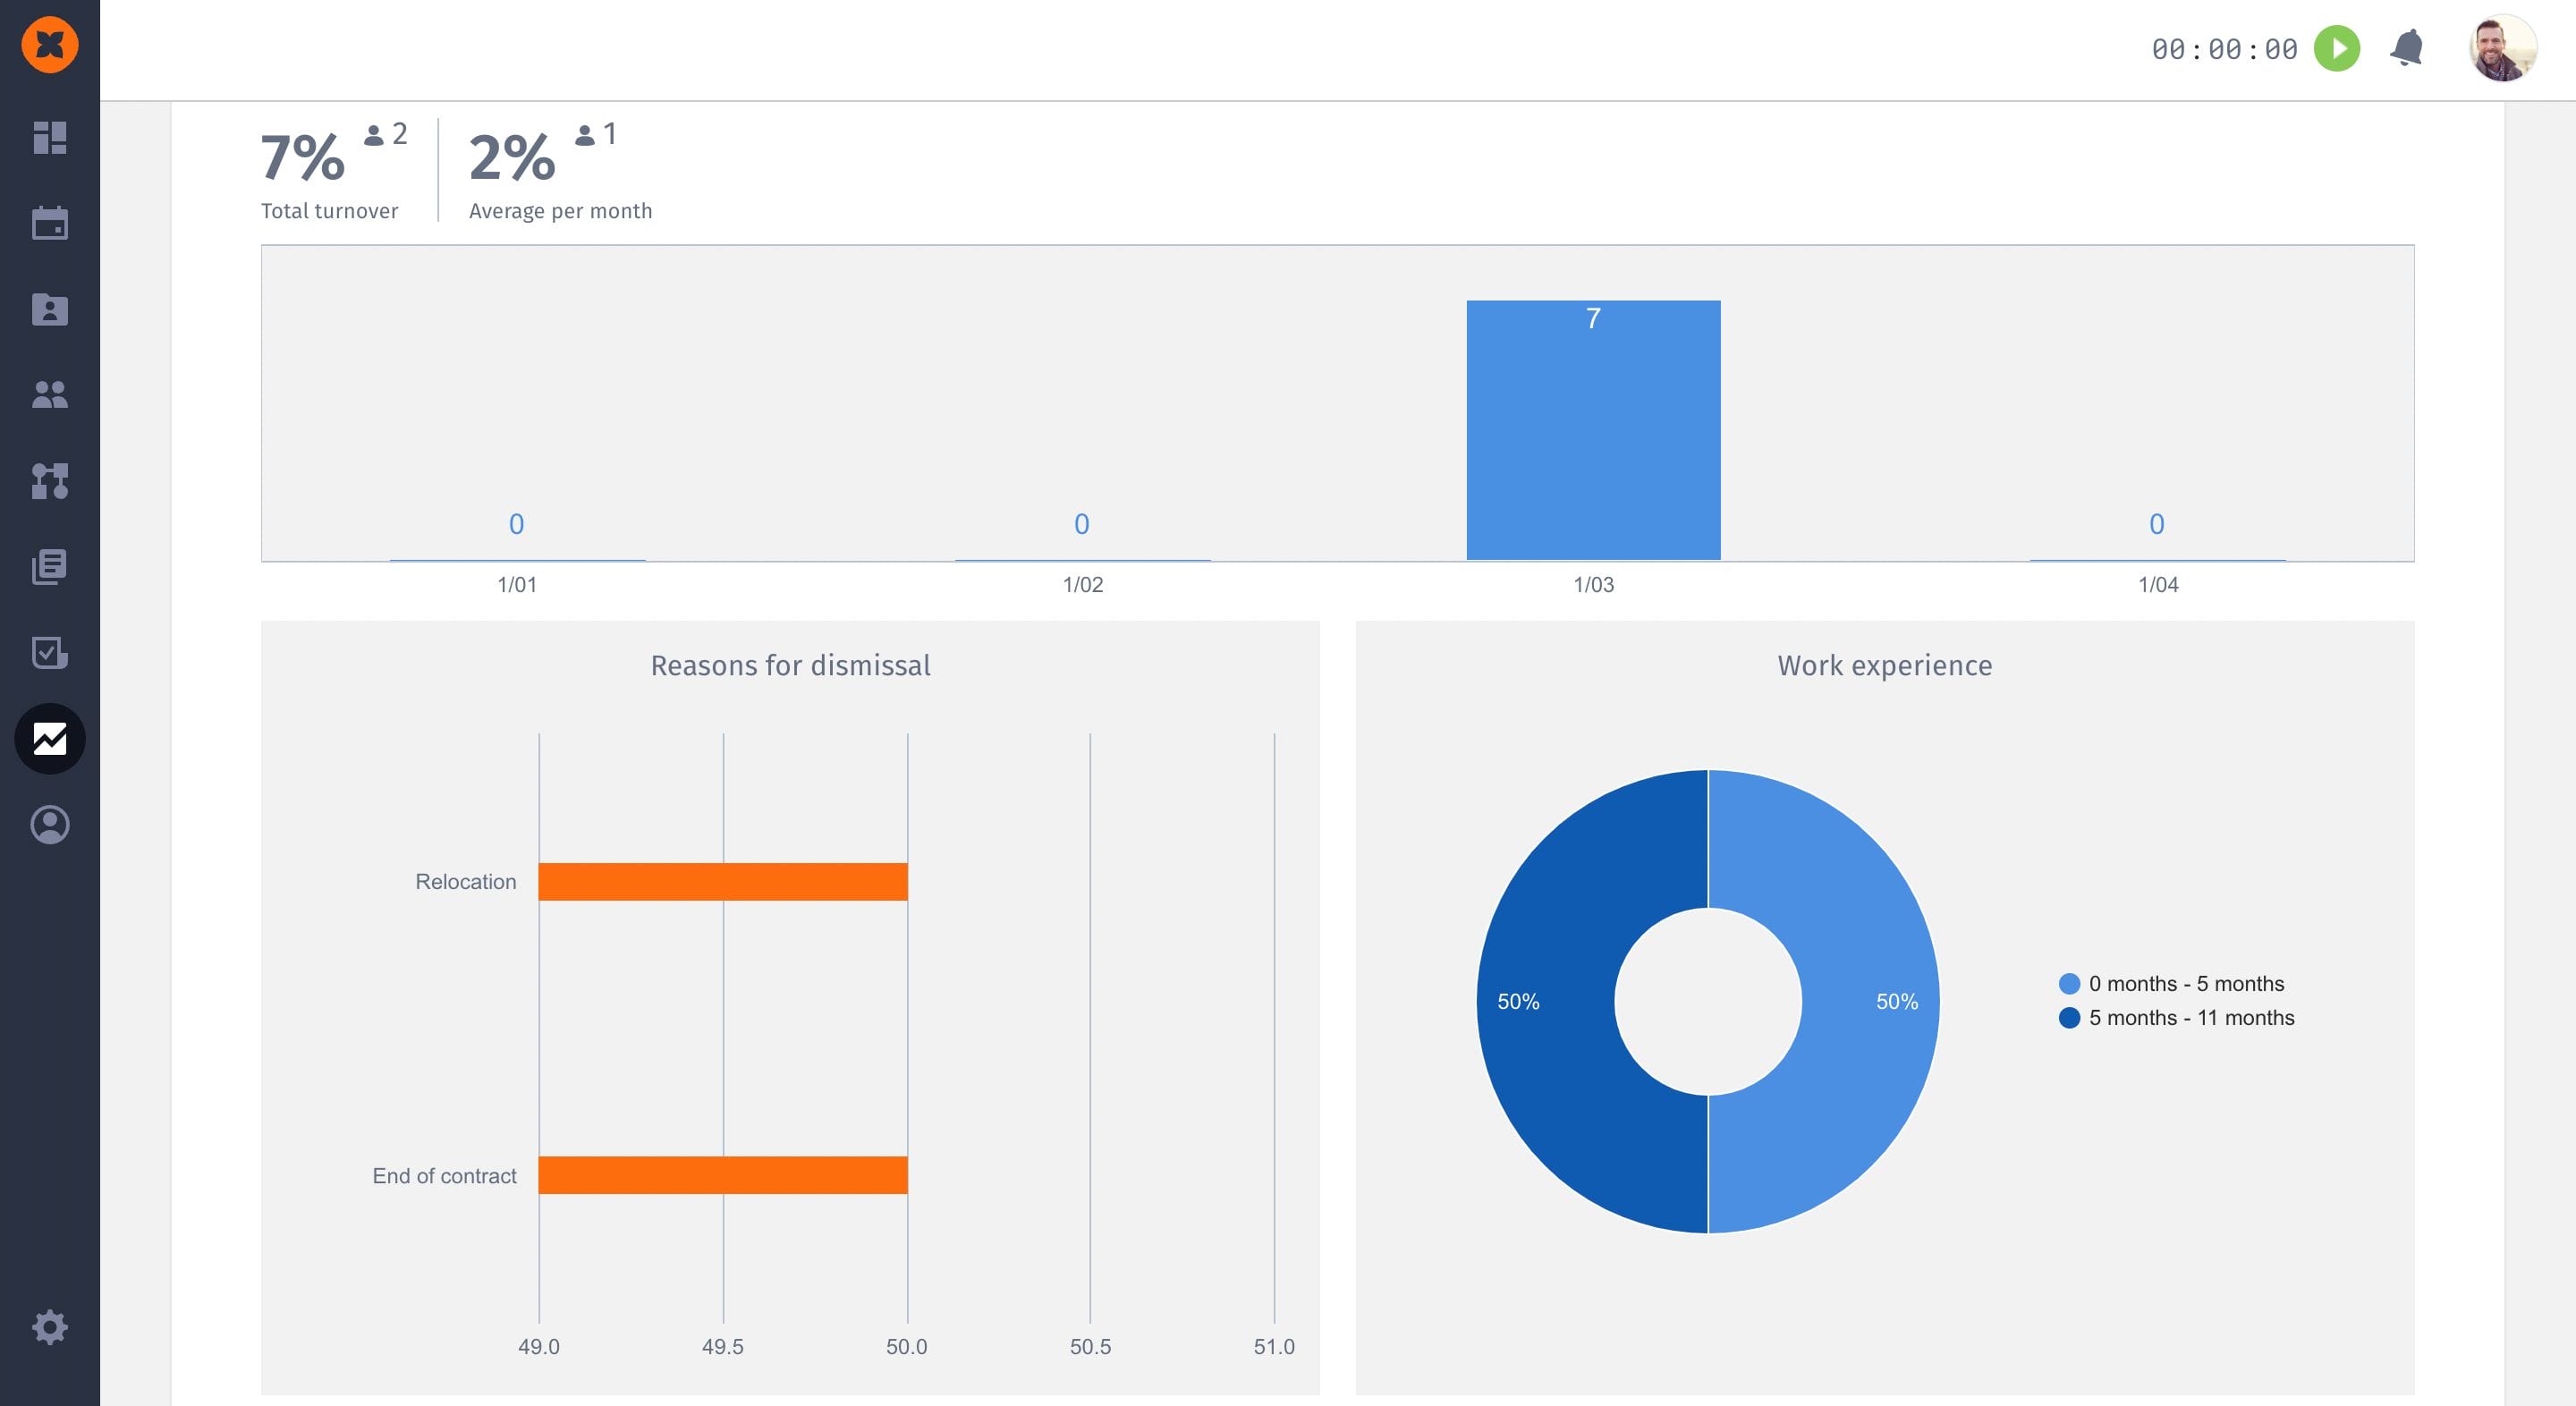This screenshot has height=1406, width=2576.
Task: Click the End of contract label
Action: tap(444, 1176)
